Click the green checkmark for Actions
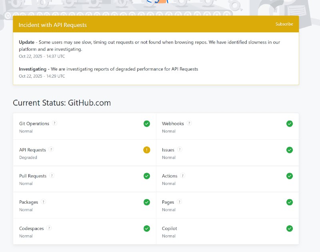The image size is (320, 252). click(x=290, y=176)
